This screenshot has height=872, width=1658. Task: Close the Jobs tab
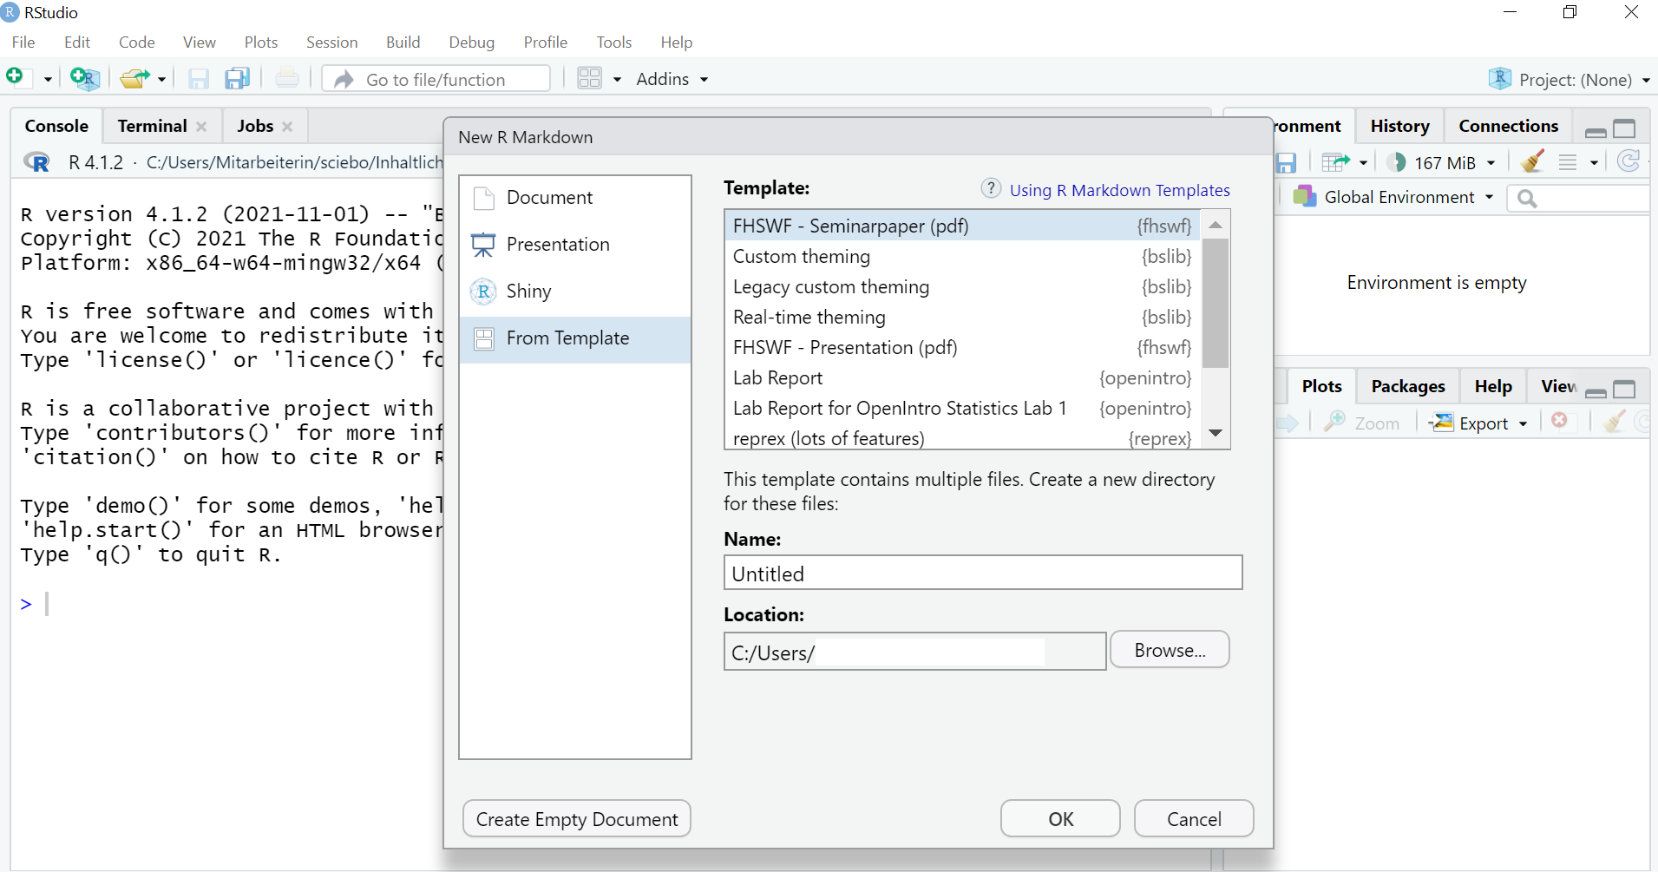pyautogui.click(x=287, y=127)
